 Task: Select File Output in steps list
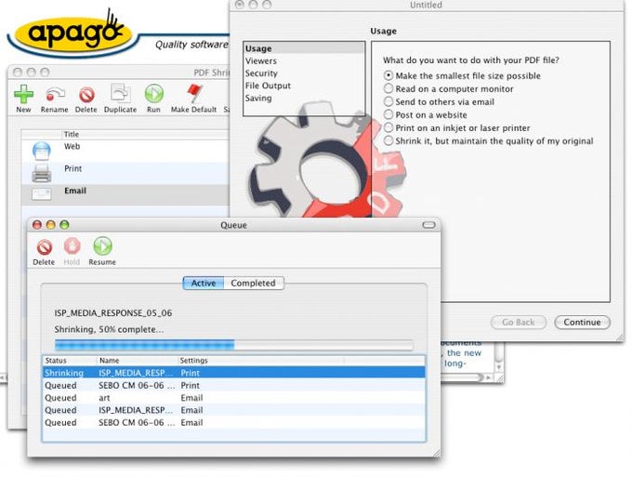(x=304, y=86)
